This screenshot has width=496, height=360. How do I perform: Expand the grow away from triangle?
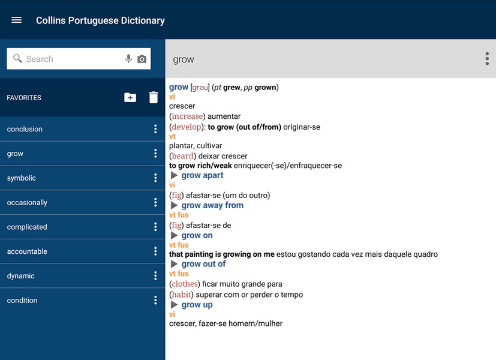click(x=174, y=205)
